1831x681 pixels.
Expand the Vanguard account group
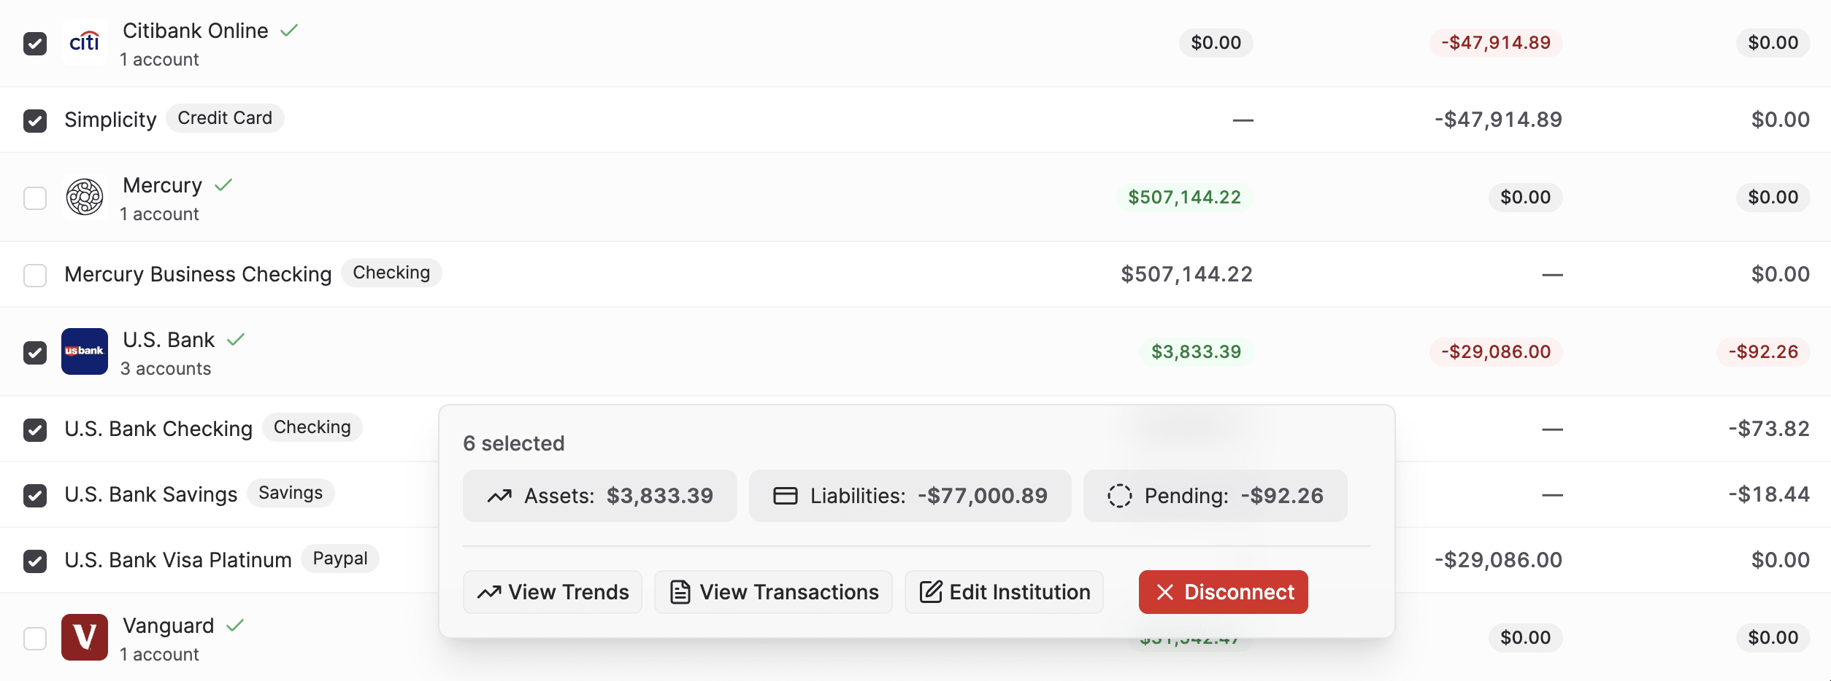pos(169,624)
